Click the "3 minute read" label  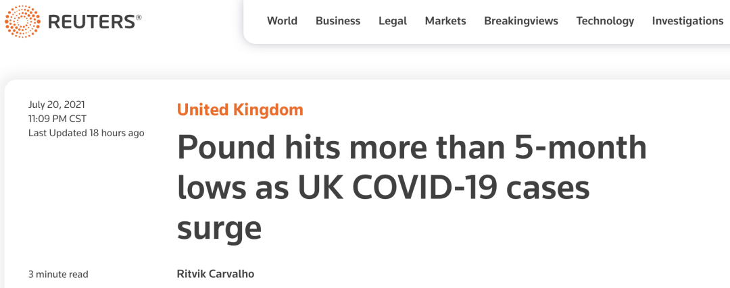click(x=58, y=275)
